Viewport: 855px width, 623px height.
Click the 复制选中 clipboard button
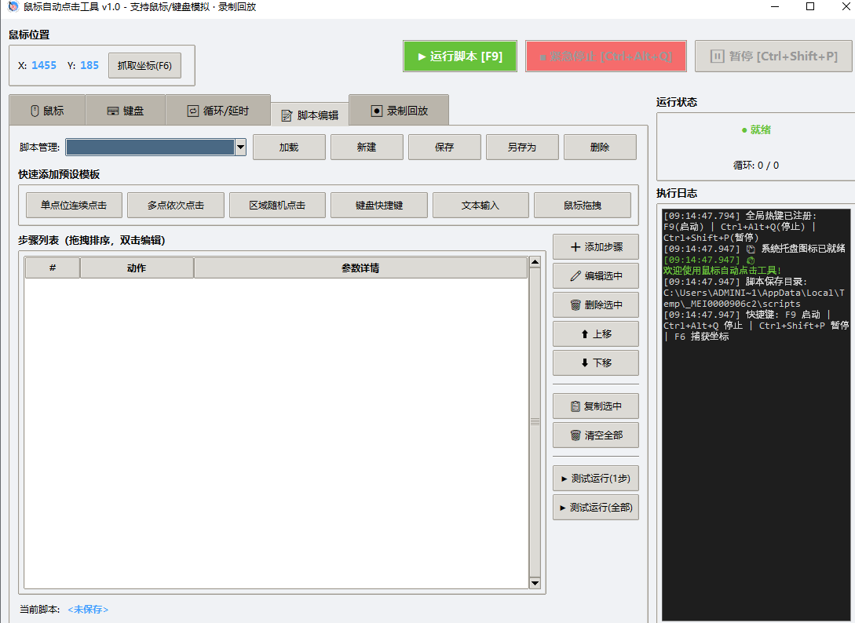[595, 406]
